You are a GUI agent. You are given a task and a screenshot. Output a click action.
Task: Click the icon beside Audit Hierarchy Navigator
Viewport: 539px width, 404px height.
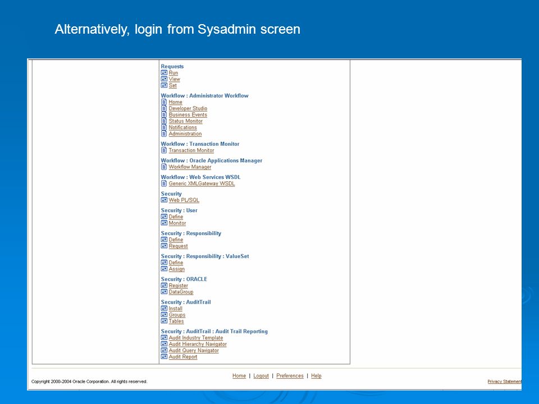pos(164,344)
